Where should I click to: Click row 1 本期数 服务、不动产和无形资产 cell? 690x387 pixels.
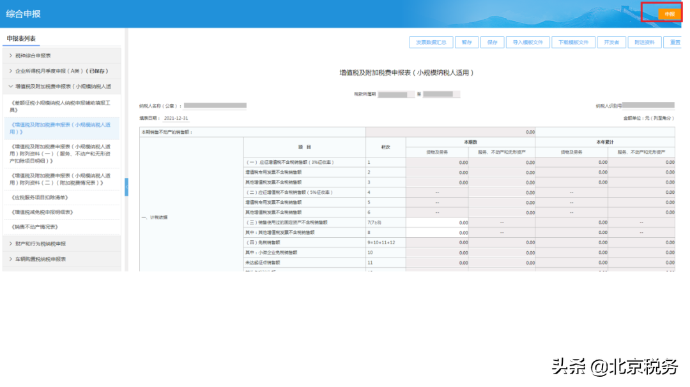click(x=502, y=163)
